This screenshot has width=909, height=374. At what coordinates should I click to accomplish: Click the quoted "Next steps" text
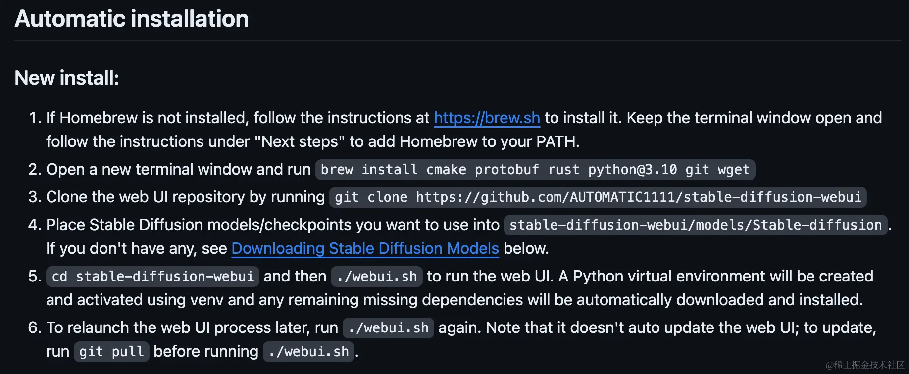[x=300, y=142]
